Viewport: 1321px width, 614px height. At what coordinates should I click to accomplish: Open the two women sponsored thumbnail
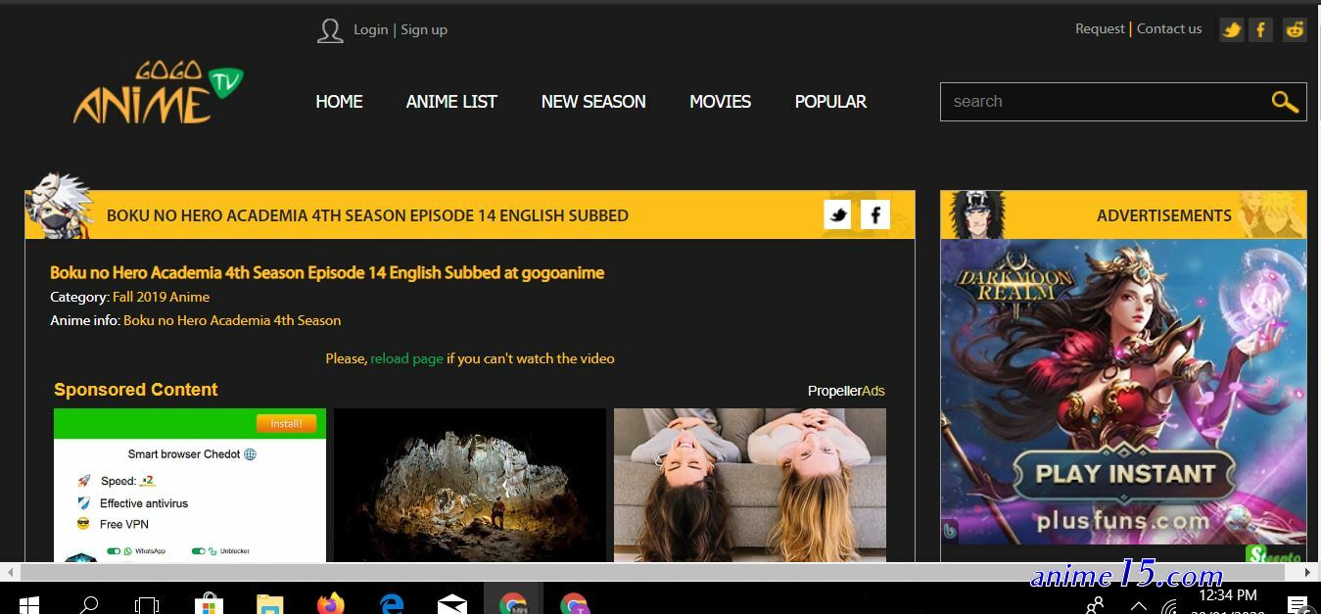pyautogui.click(x=750, y=485)
